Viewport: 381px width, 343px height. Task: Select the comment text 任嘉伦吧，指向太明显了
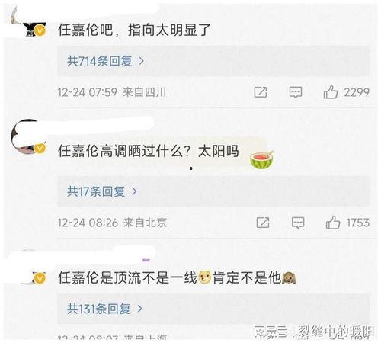point(134,30)
